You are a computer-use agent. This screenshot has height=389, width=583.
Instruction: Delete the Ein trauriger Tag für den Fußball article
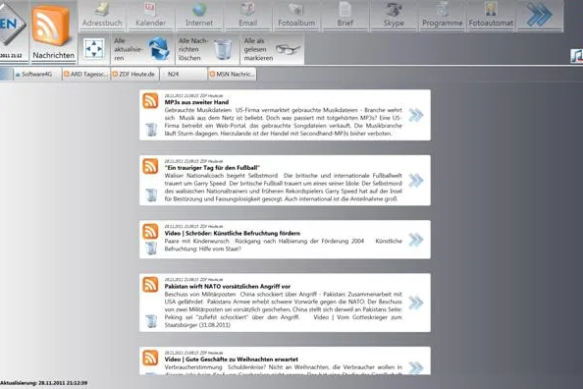(151, 194)
